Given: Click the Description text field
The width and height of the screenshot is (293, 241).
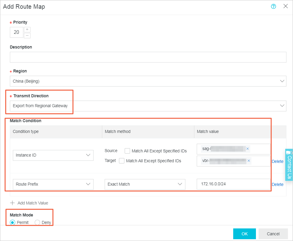Looking at the screenshot, I should (x=148, y=57).
